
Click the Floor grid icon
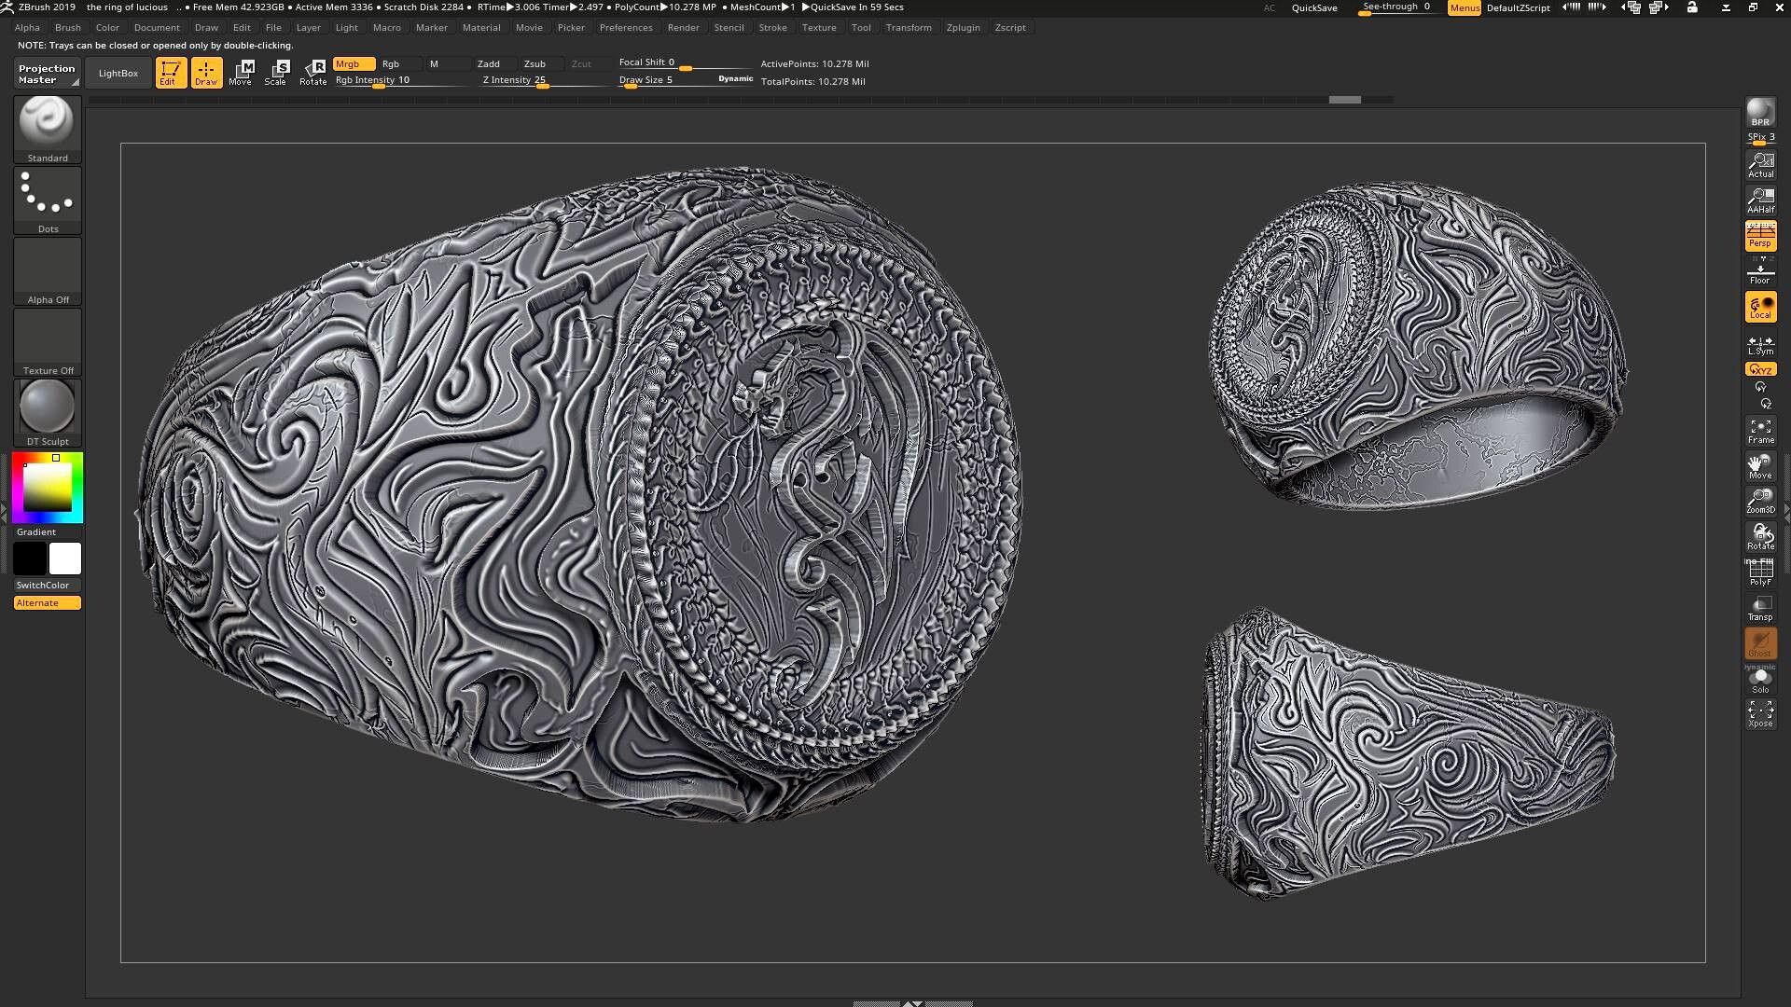(1760, 272)
